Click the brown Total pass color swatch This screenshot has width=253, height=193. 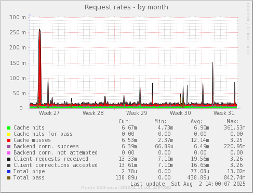click(x=9, y=178)
